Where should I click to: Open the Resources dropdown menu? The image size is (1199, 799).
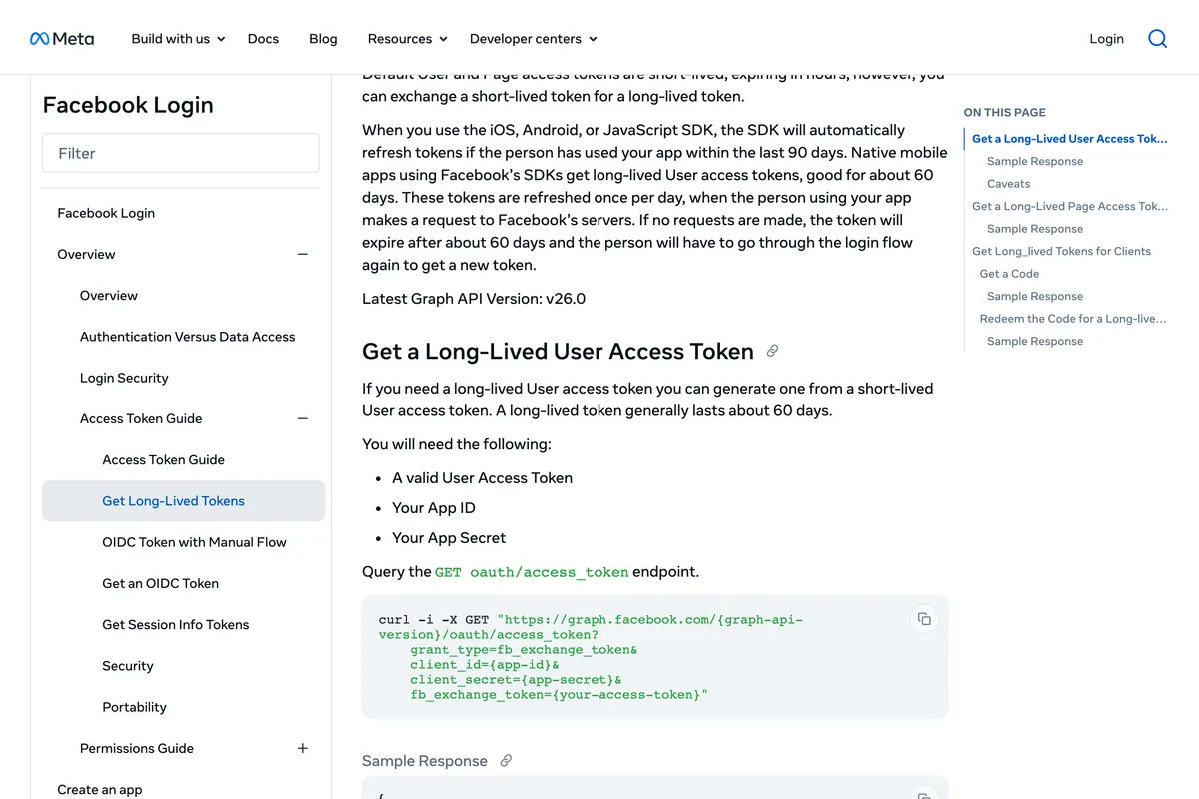(408, 39)
